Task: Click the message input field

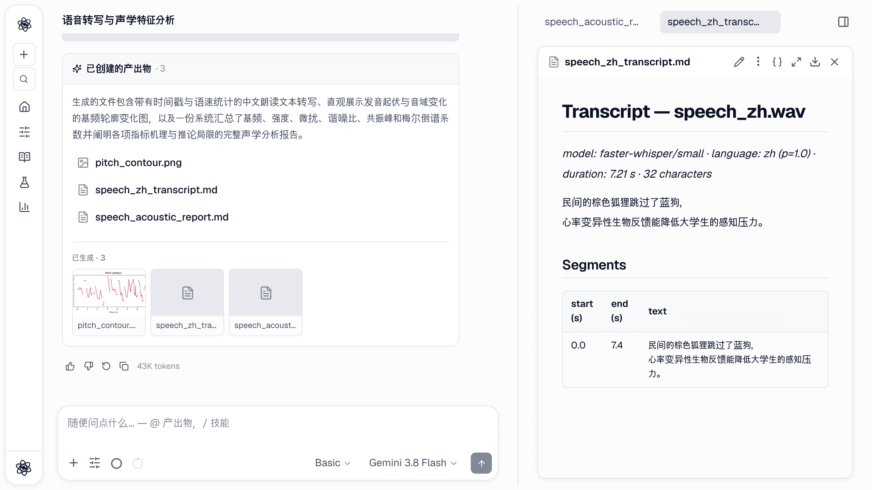Action: (x=278, y=423)
